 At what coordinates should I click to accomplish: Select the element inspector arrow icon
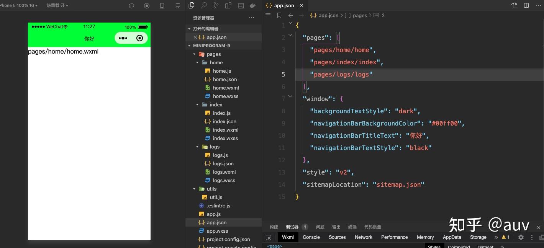click(269, 237)
